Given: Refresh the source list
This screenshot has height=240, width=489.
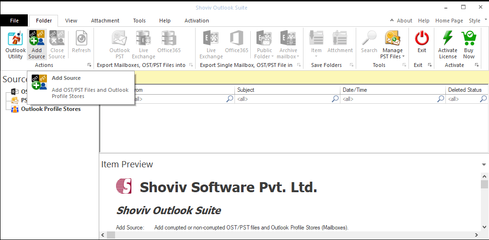Looking at the screenshot, I should pyautogui.click(x=81, y=42).
